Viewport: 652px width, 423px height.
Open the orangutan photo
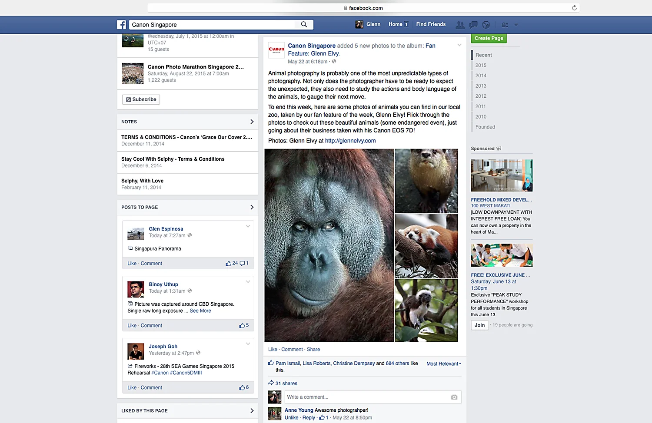pos(329,245)
